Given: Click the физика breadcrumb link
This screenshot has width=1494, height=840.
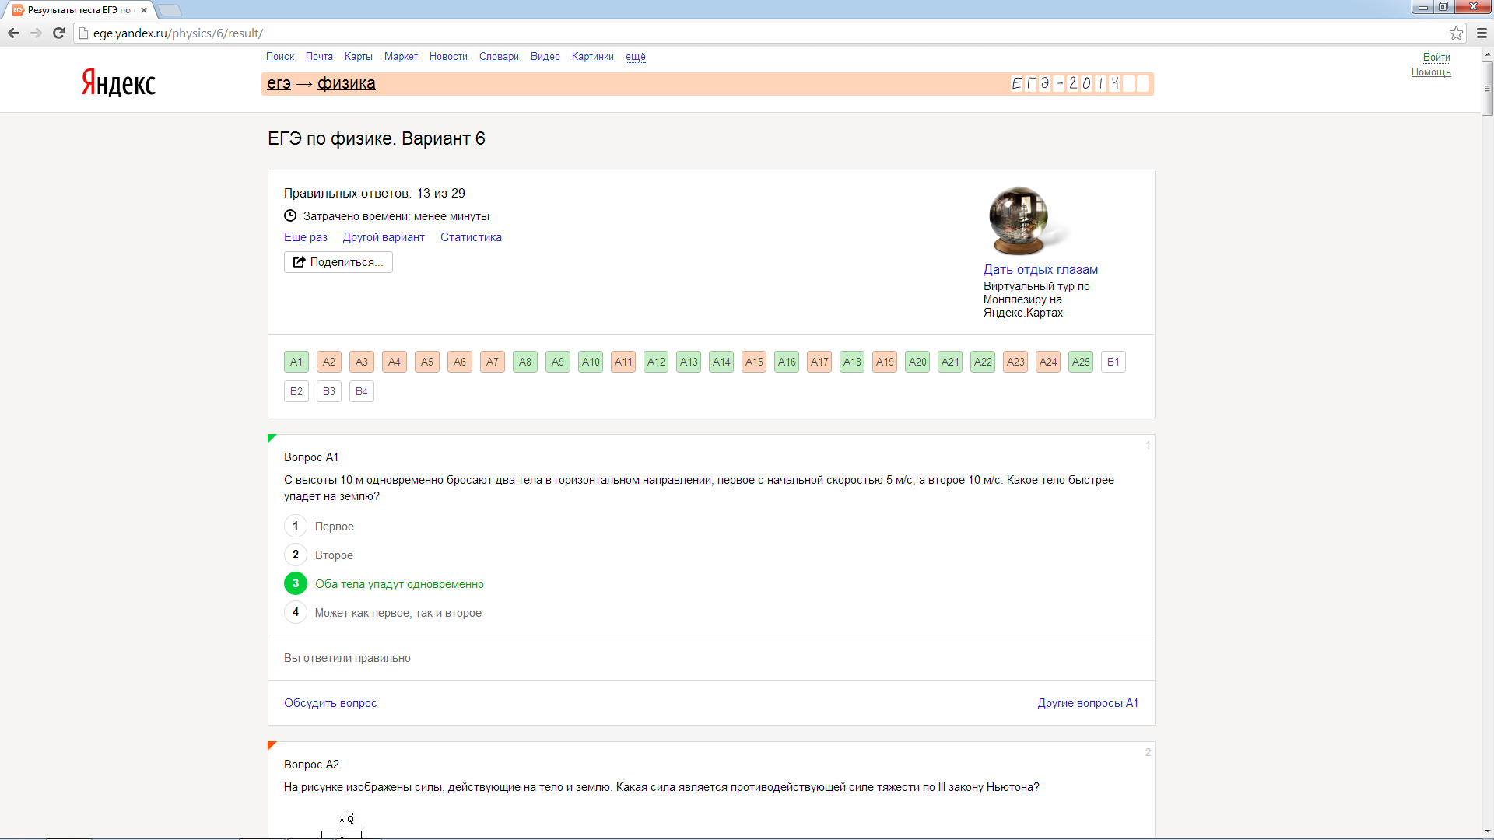Looking at the screenshot, I should (x=346, y=83).
